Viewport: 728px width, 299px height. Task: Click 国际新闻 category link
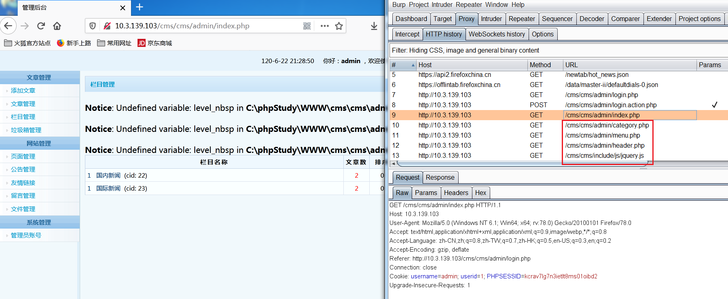108,189
